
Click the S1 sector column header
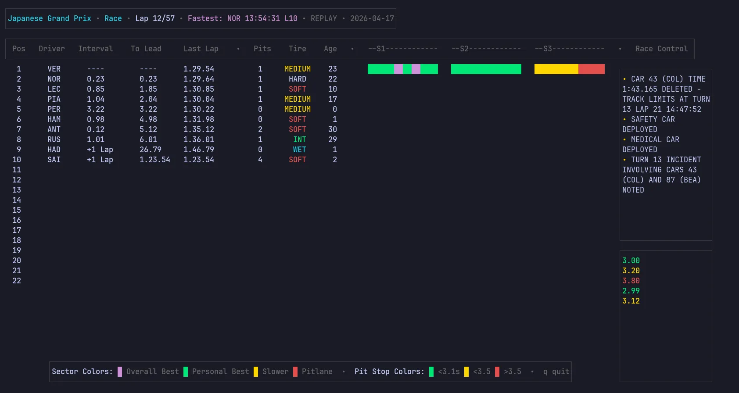tap(403, 49)
